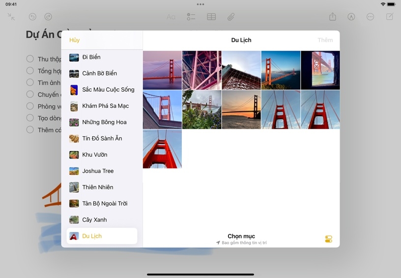Tap the undo arrow icon
The image size is (401, 278).
coord(32,17)
